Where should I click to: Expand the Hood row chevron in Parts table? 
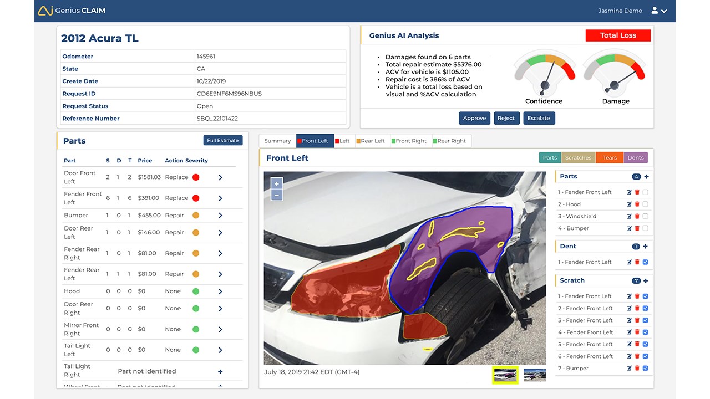(220, 291)
